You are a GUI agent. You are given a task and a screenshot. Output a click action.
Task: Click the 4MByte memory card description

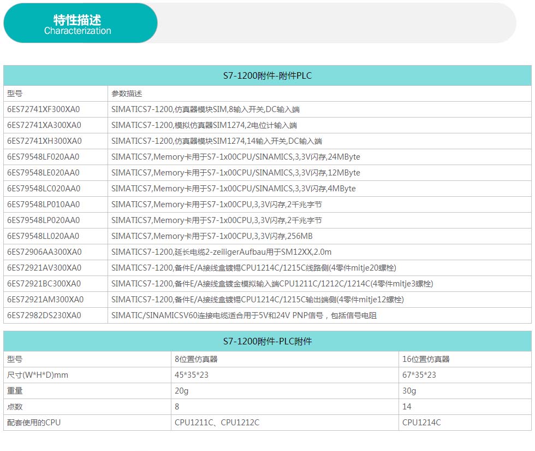click(x=234, y=188)
